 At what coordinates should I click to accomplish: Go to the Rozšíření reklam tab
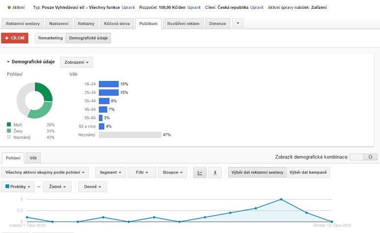coord(183,24)
